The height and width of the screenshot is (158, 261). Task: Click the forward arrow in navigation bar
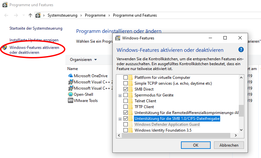(16, 15)
